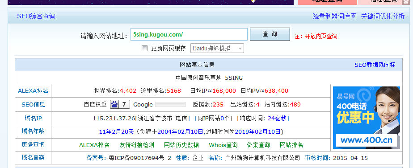
Task: Click IP address 115.231.37.26
Action: tap(114, 119)
